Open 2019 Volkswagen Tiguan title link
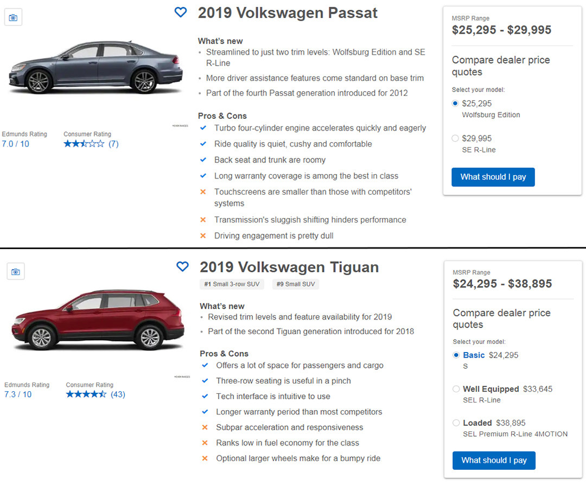 coord(289,267)
